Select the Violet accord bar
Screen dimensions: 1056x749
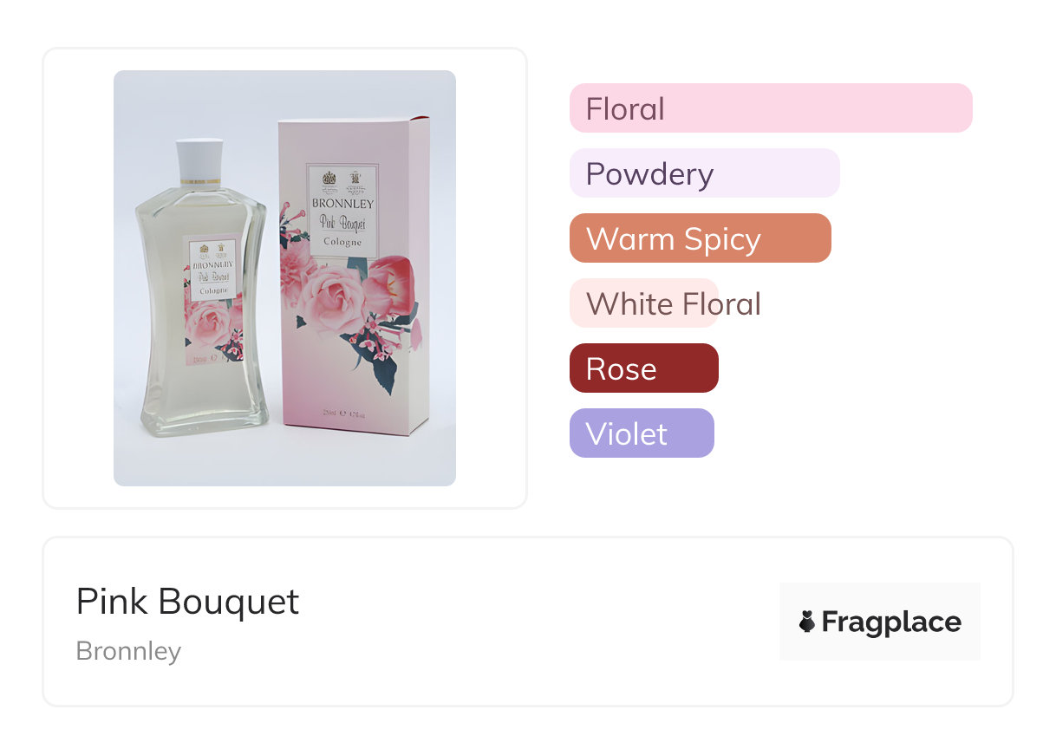pos(642,433)
